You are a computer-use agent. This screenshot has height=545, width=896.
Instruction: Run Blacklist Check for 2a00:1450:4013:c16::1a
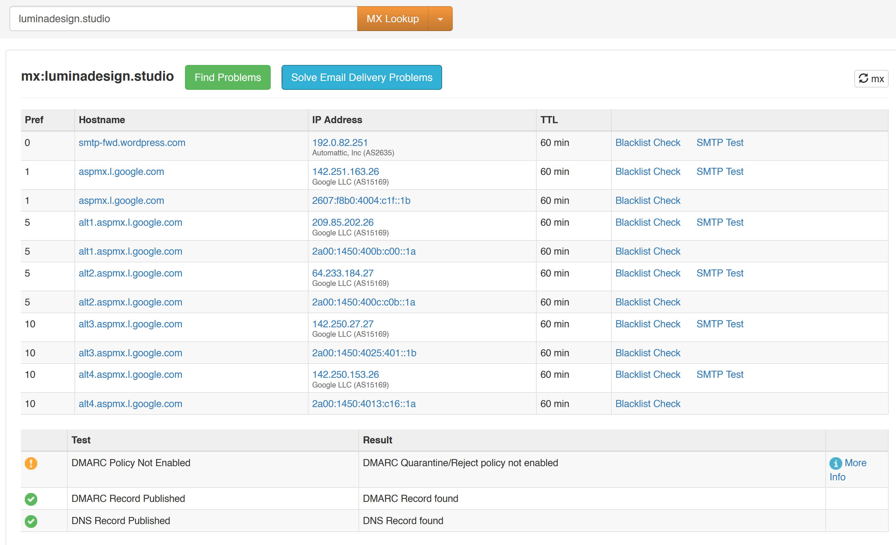click(648, 404)
